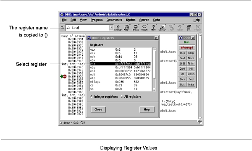Click the Fwd button
Image resolution: width=252 pixels, height=151 pixels.
(191, 79)
